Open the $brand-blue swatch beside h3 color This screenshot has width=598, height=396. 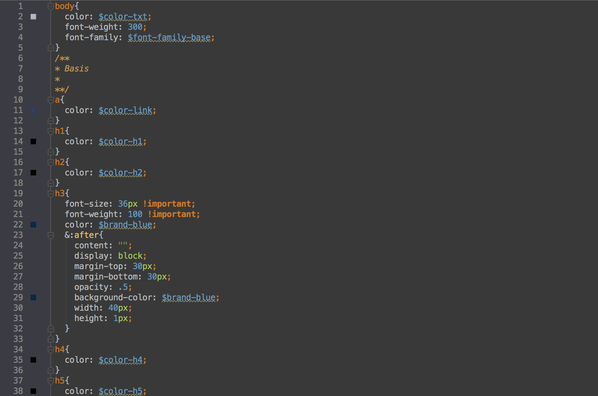pyautogui.click(x=33, y=225)
